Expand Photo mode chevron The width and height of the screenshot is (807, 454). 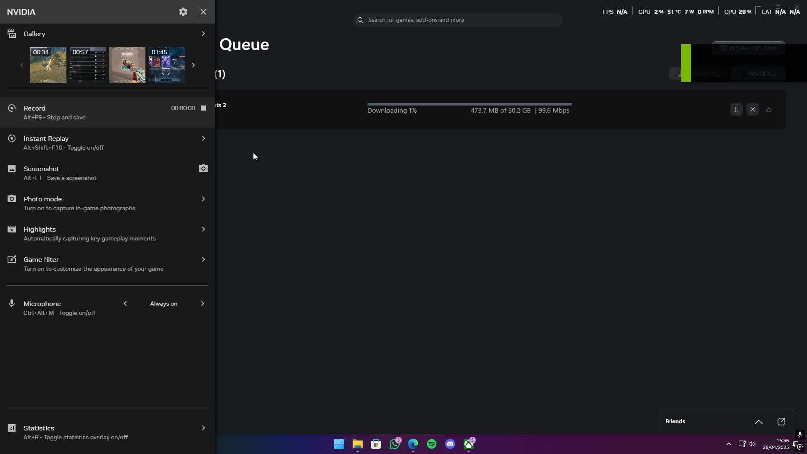click(x=203, y=199)
